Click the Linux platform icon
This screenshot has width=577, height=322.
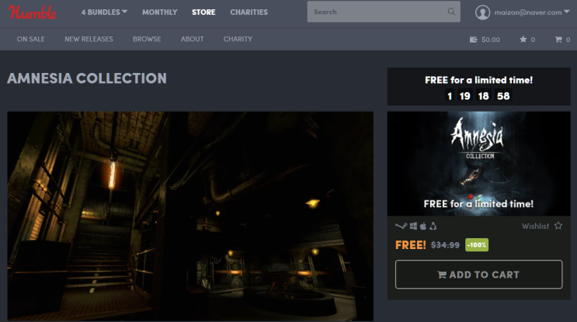point(433,226)
